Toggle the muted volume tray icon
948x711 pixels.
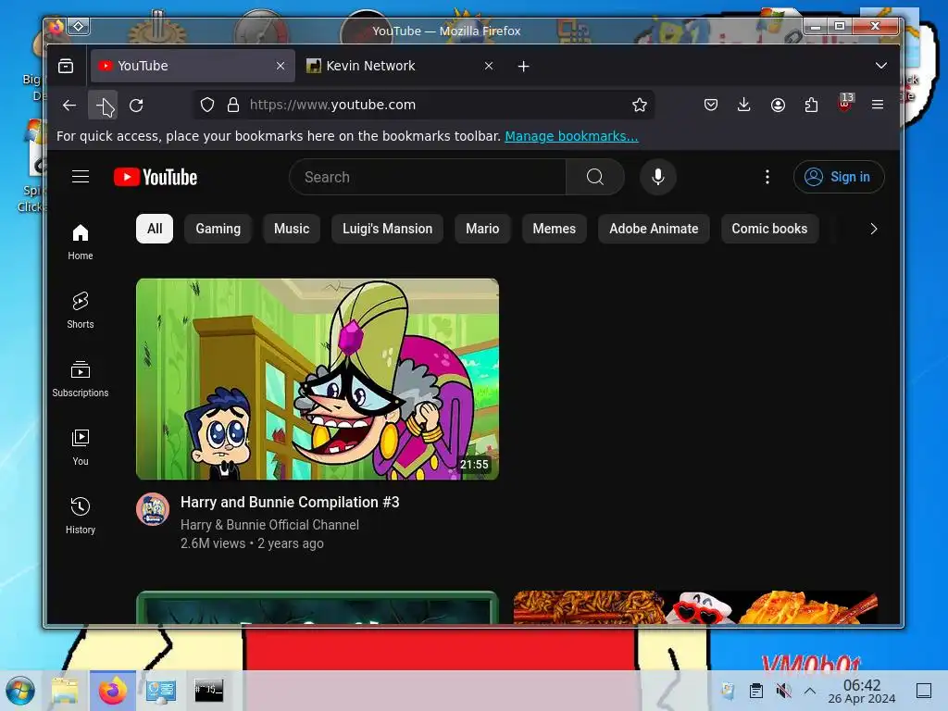(x=783, y=691)
